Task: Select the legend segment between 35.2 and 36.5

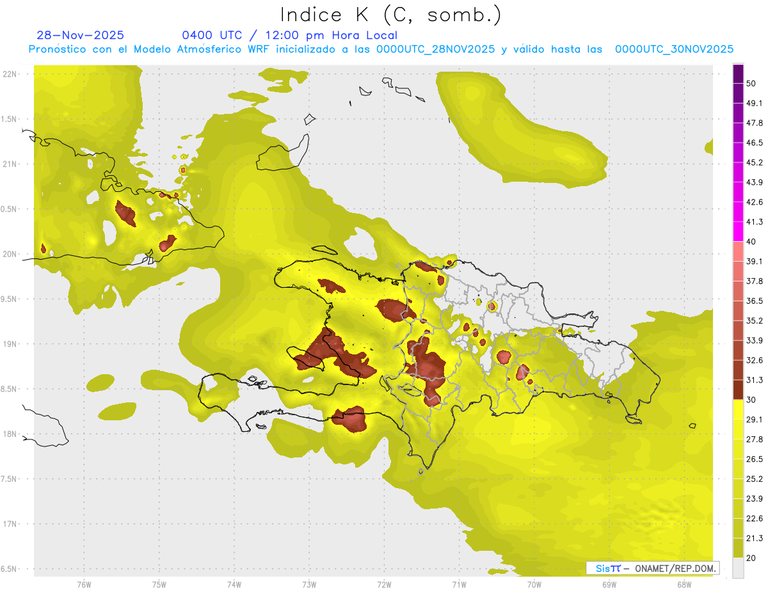Action: tap(738, 311)
